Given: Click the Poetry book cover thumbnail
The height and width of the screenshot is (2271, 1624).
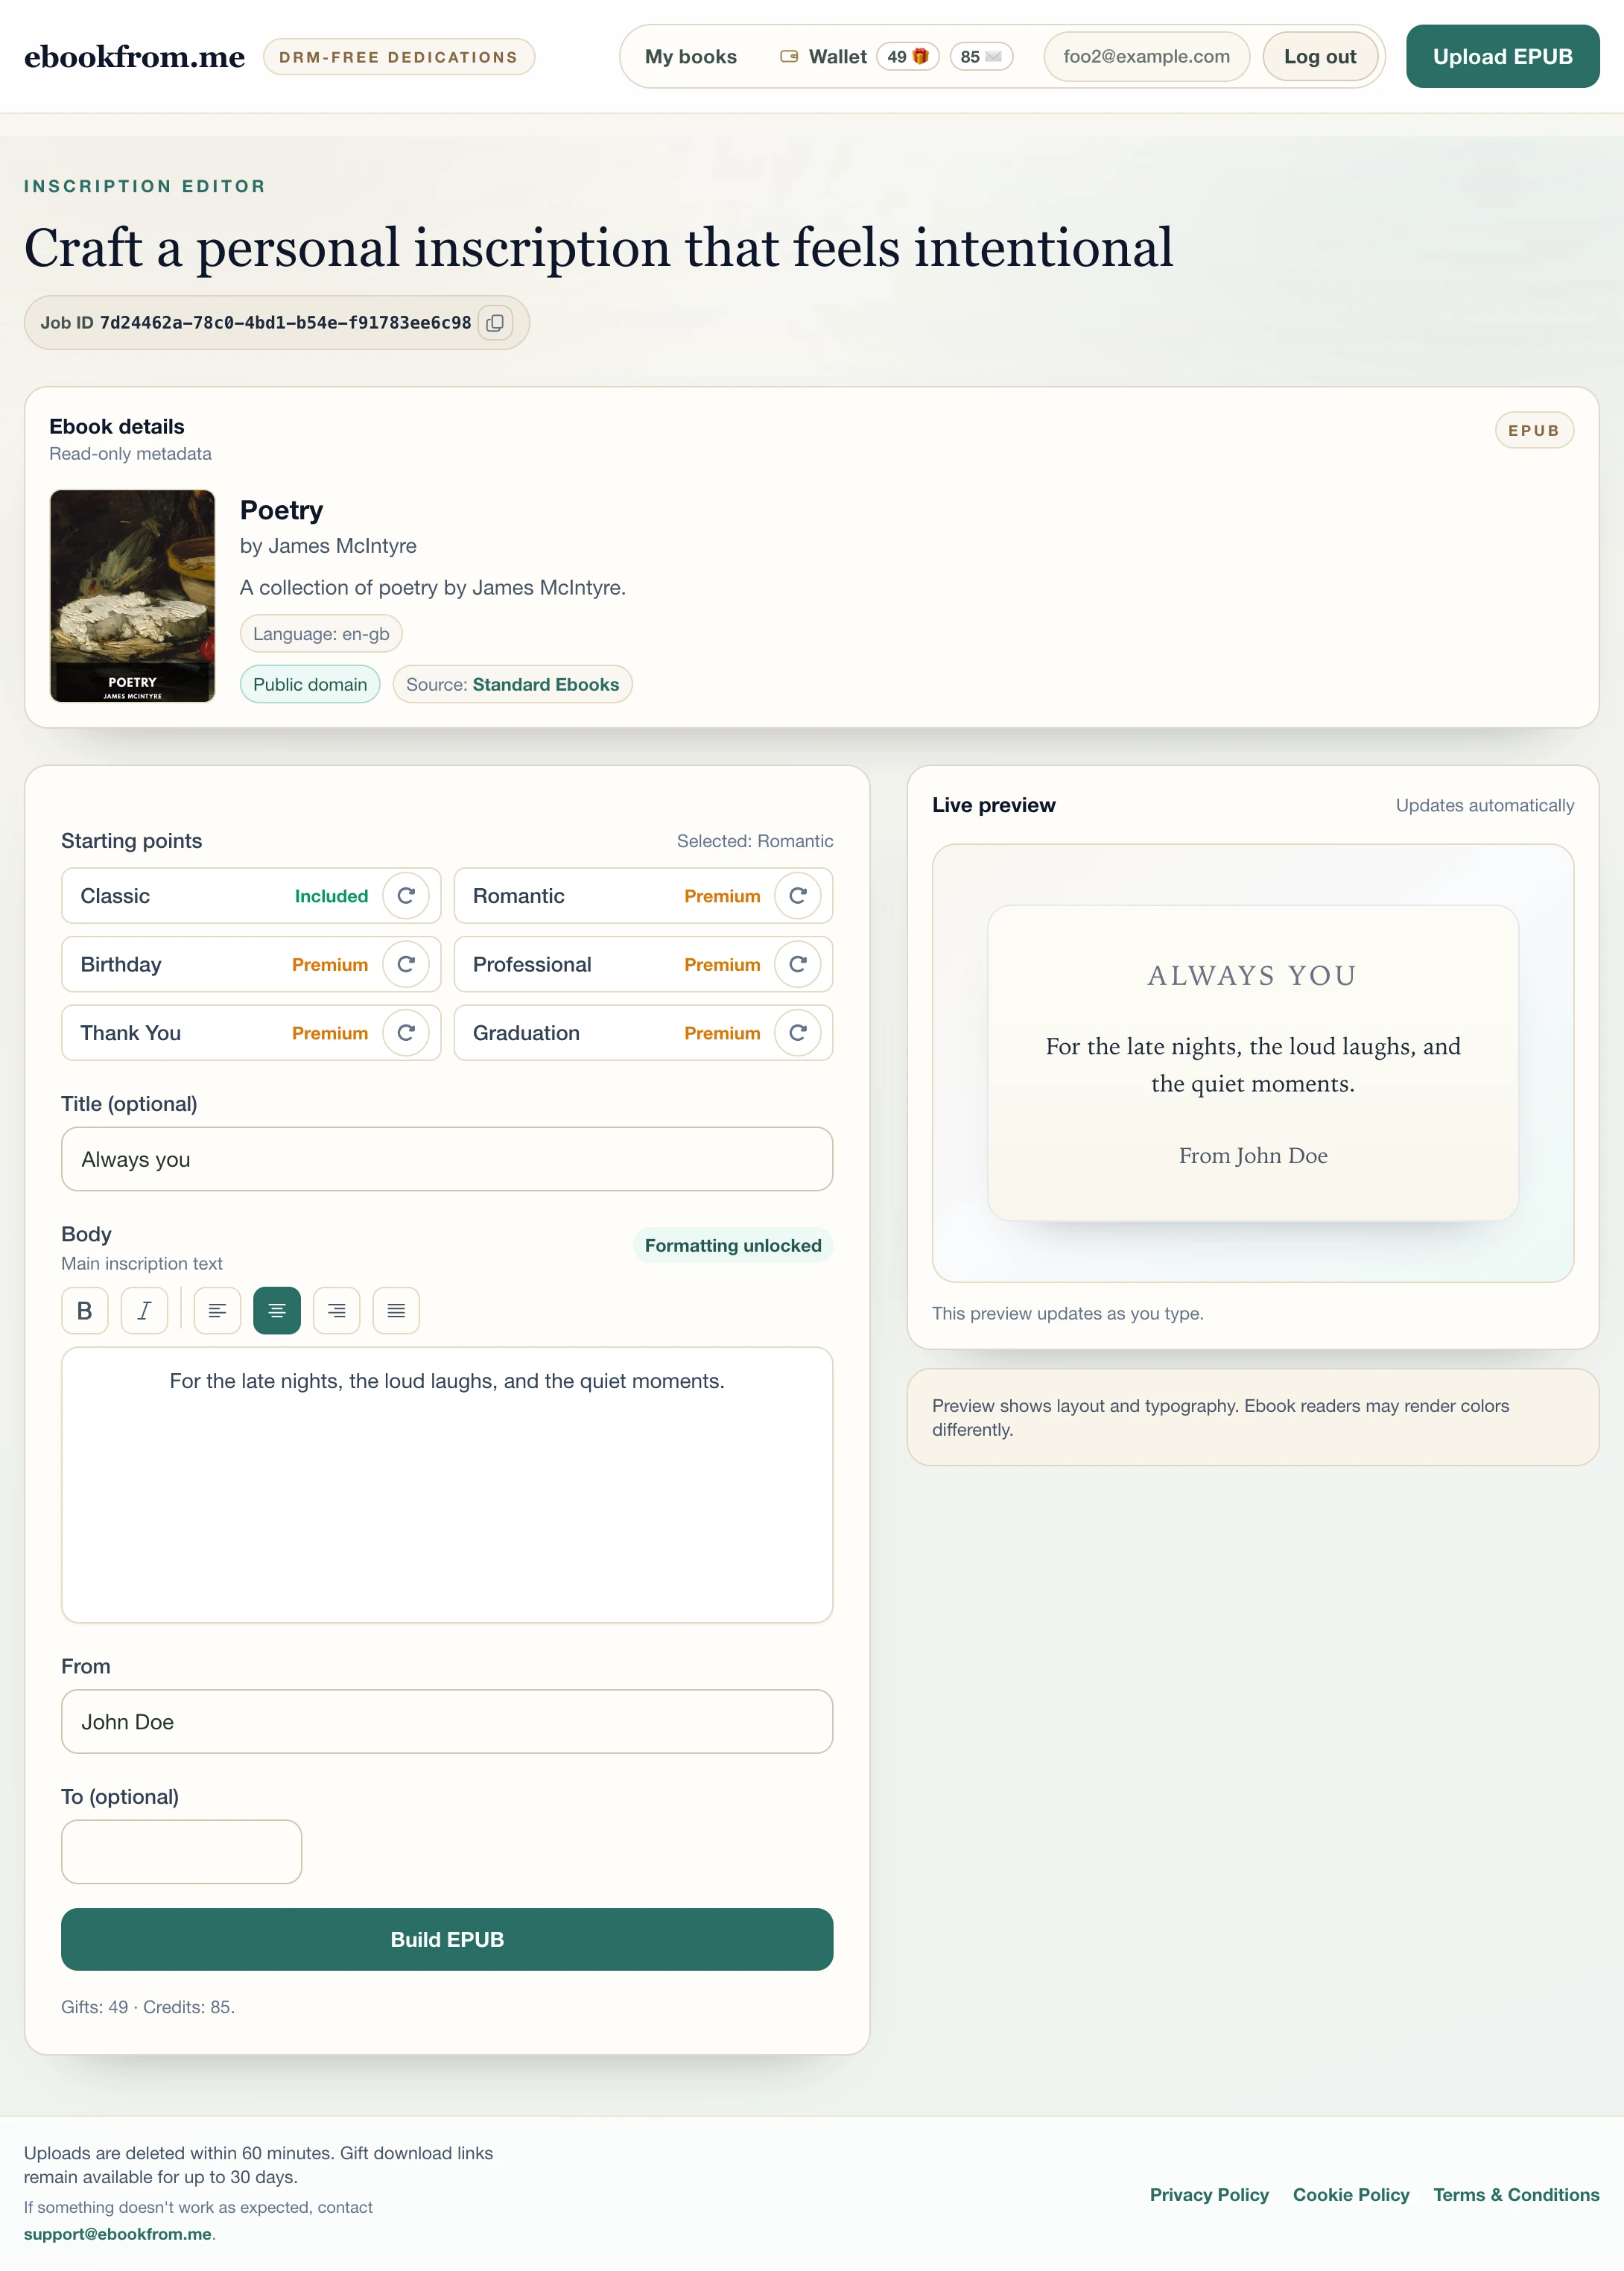Looking at the screenshot, I should [133, 596].
